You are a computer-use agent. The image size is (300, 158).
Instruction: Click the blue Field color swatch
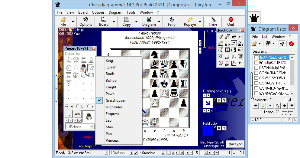click(x=208, y=130)
